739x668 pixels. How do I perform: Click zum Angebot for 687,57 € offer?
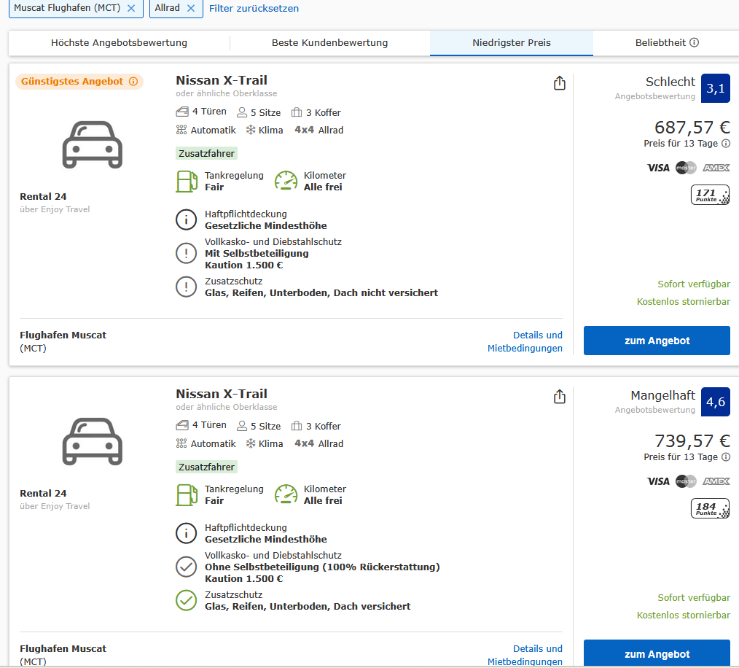[x=657, y=341]
